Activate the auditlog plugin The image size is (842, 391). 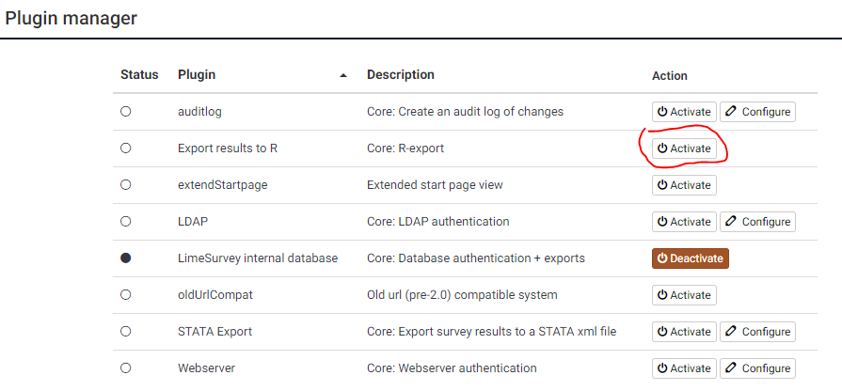[x=684, y=112]
